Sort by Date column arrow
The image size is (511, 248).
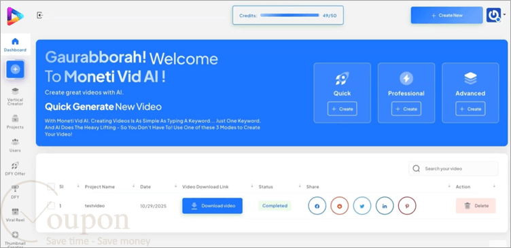coord(175,186)
